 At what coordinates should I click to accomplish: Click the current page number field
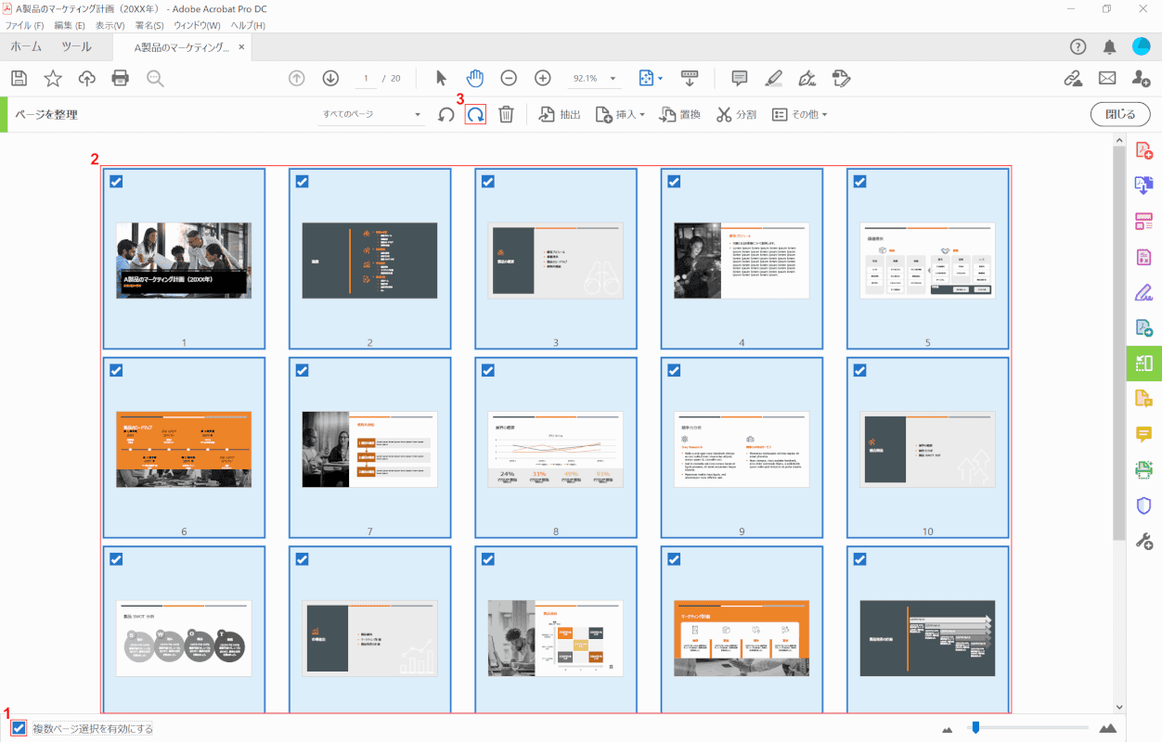(366, 79)
